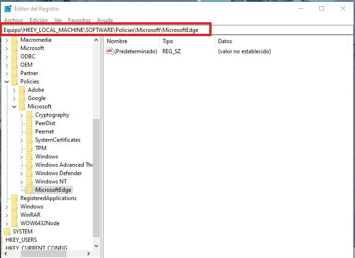Click the SYSTEM folder icon
Viewport: 355px width, 258px height.
pyautogui.click(x=7, y=232)
